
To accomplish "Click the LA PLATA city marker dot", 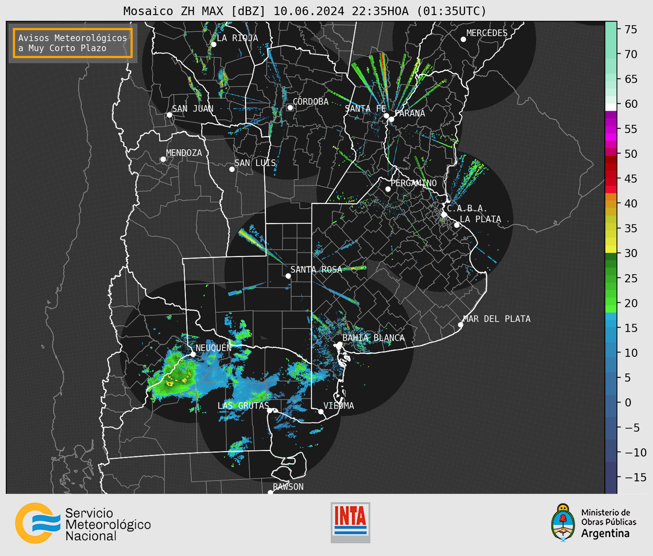I will coord(457,225).
